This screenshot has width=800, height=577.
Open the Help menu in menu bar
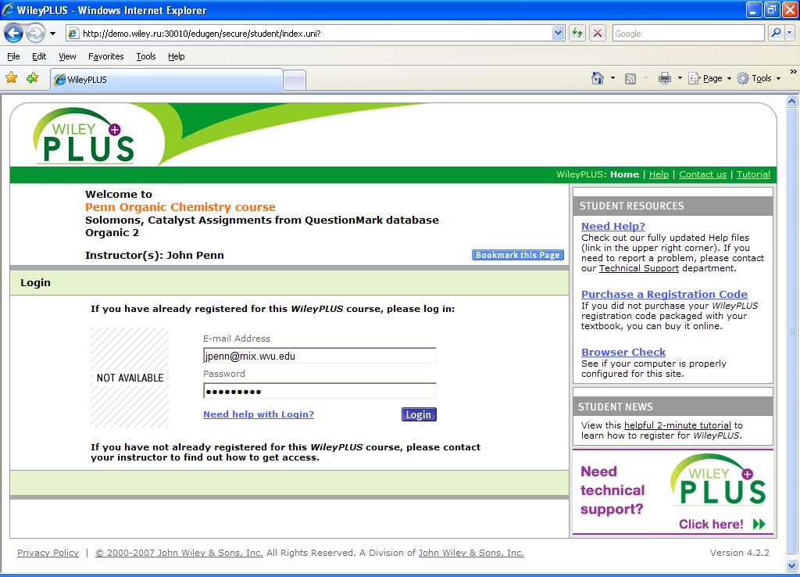(176, 56)
